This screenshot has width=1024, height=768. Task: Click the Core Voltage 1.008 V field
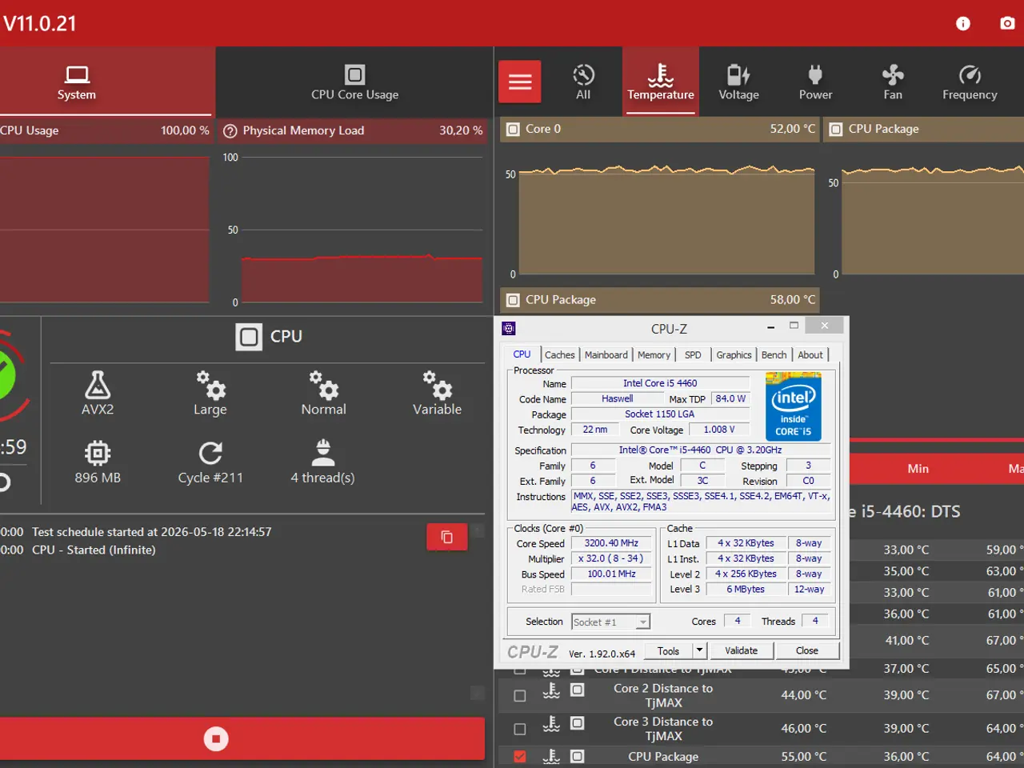click(719, 430)
